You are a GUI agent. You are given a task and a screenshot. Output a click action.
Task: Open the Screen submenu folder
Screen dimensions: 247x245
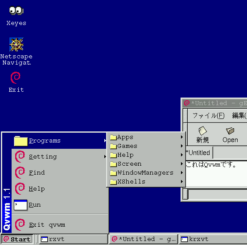coord(146,164)
